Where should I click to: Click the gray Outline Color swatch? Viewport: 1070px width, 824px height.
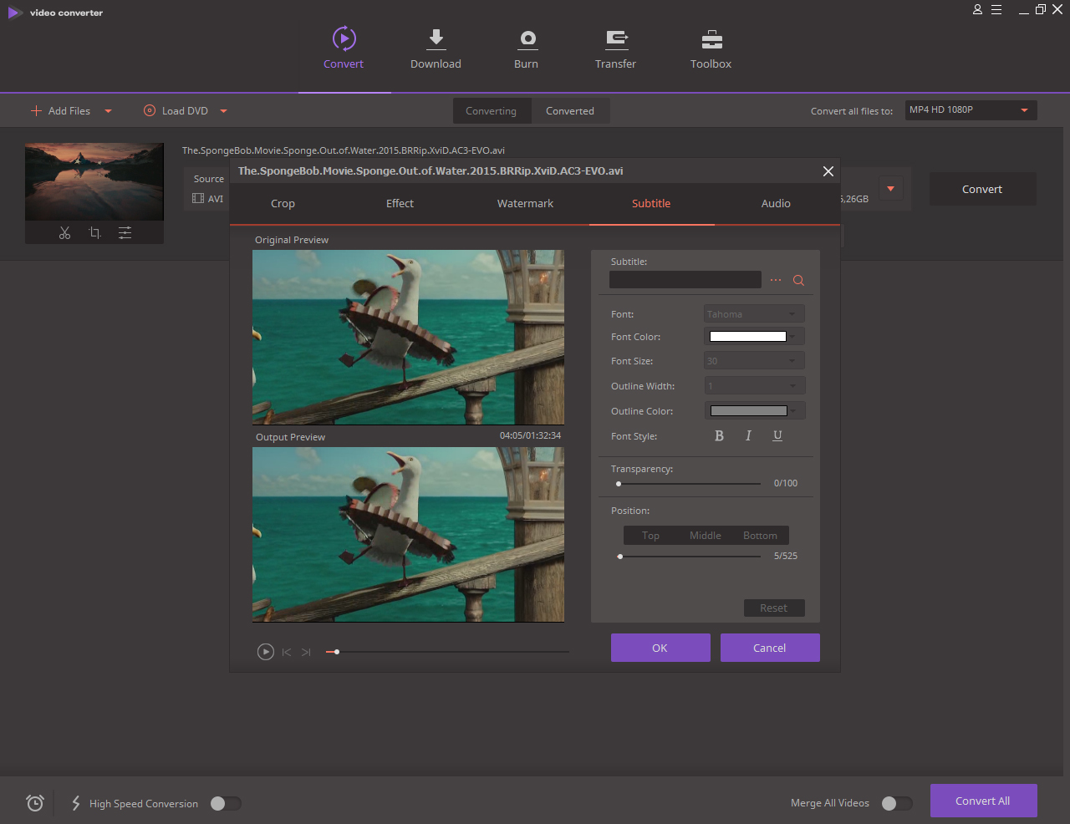point(748,410)
